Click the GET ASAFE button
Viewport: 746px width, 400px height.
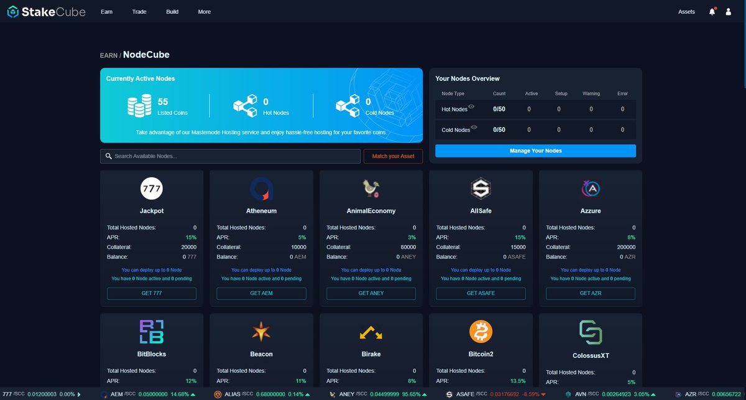pyautogui.click(x=481, y=293)
